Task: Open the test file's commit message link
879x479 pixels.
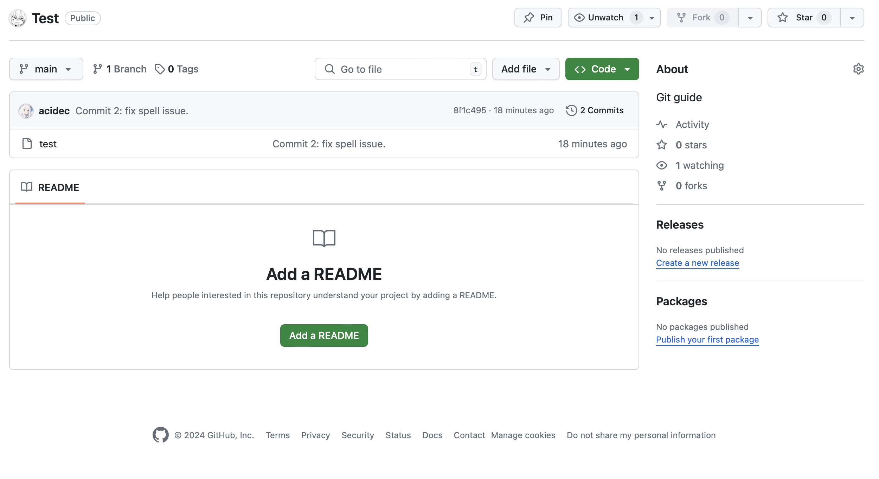Action: [329, 144]
